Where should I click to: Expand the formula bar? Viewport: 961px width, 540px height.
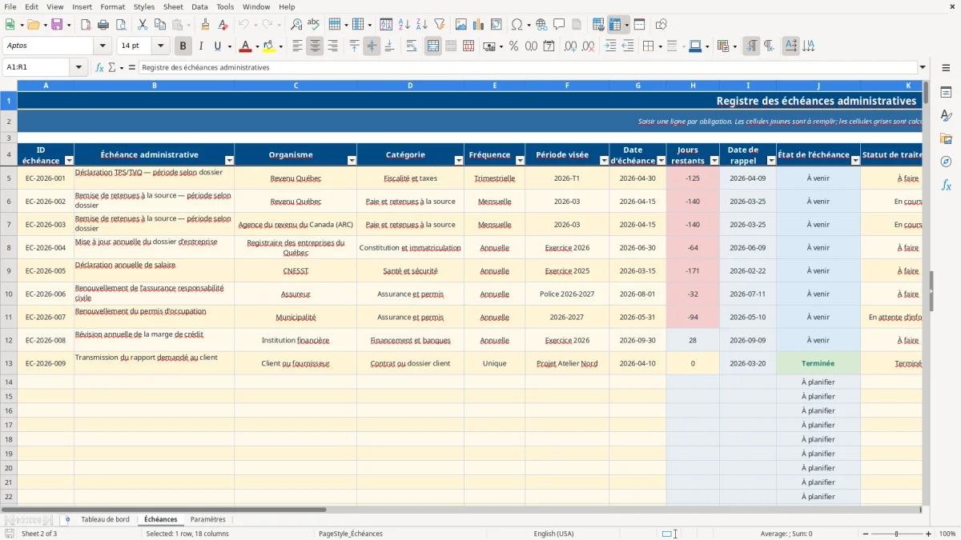[923, 67]
